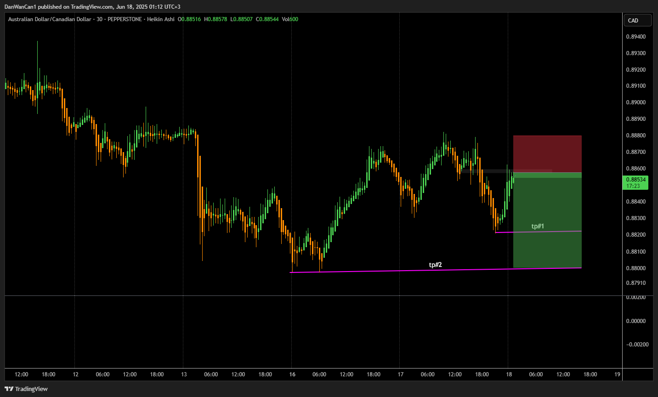The width and height of the screenshot is (658, 397).
Task: Click the low value L0.88507
Action: (x=242, y=19)
